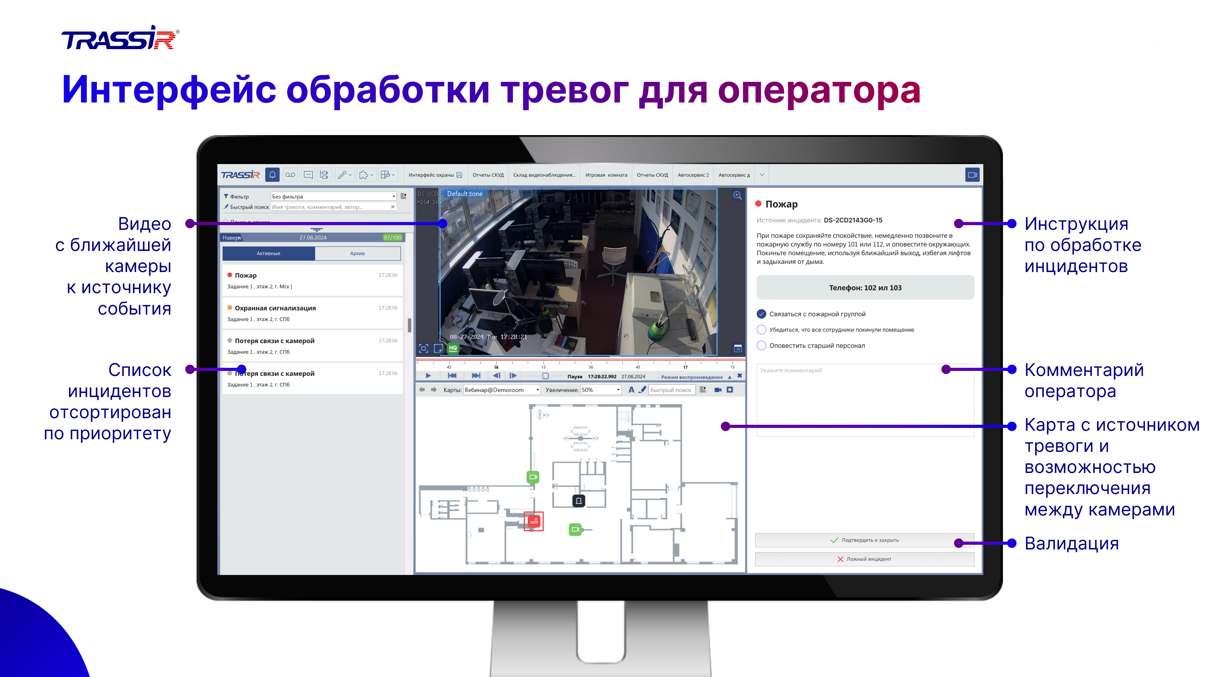
Task: Click the map back arrow
Action: [422, 390]
